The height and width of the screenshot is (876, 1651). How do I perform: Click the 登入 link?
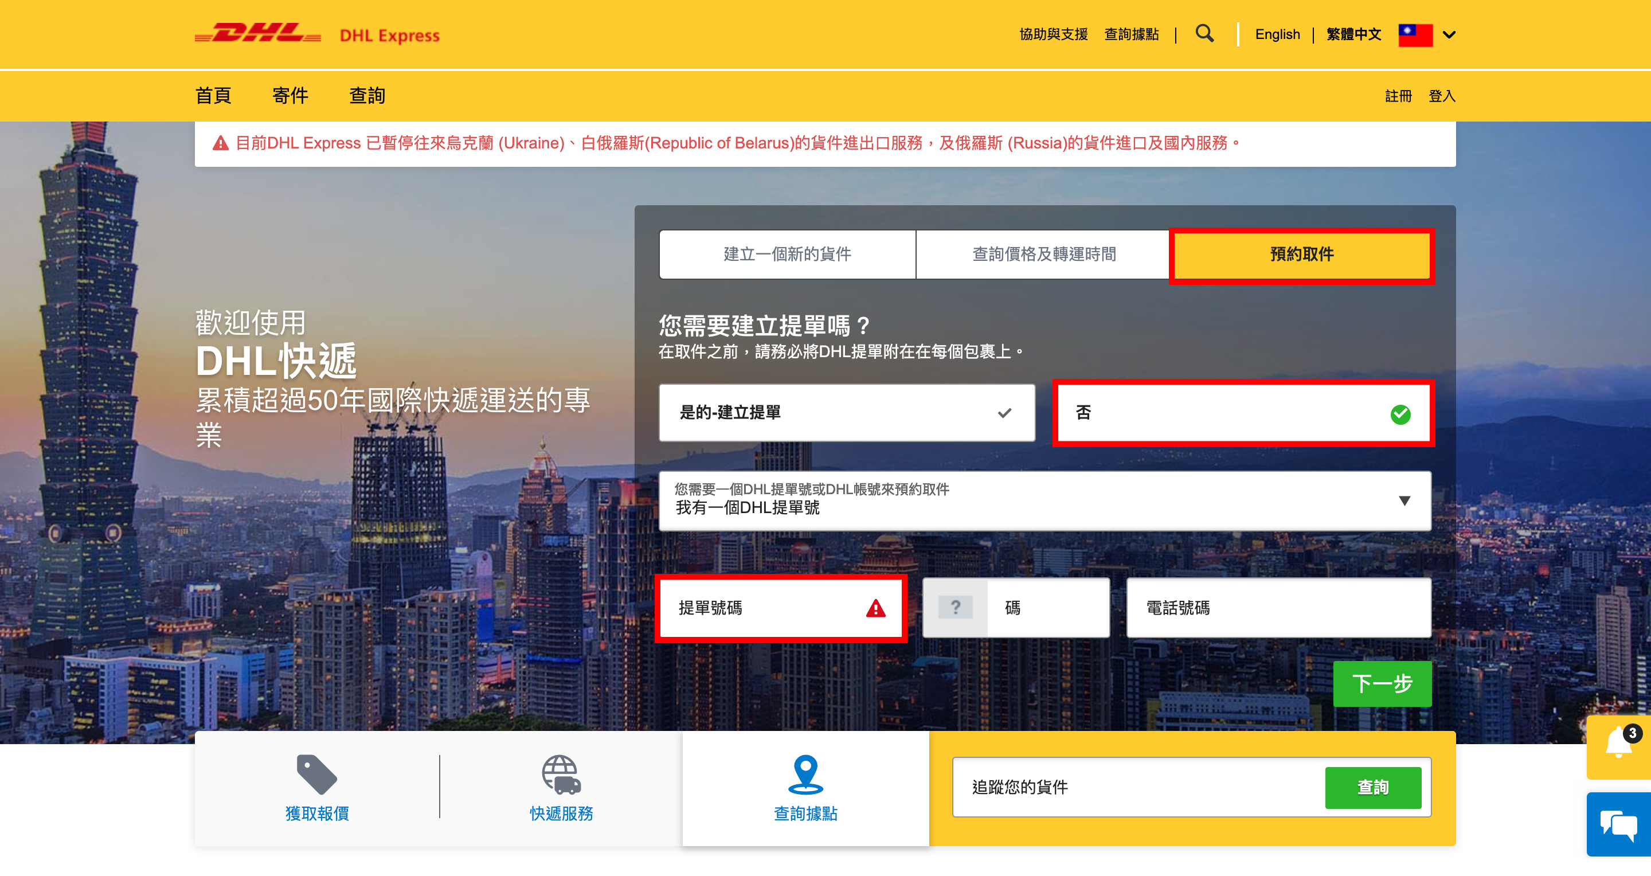[x=1442, y=96]
